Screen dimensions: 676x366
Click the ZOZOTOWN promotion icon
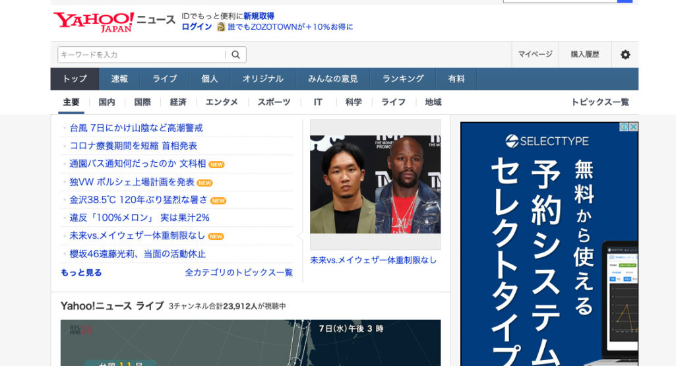221,27
